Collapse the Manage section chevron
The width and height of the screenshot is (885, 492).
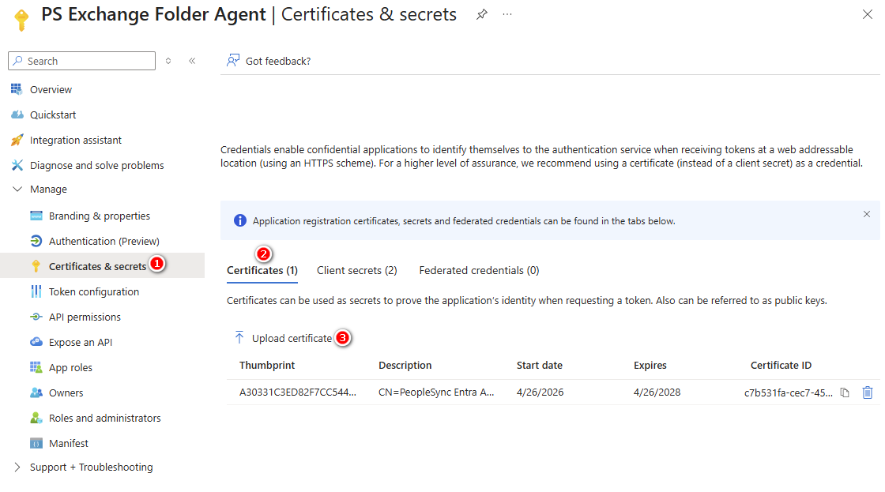[x=17, y=189]
